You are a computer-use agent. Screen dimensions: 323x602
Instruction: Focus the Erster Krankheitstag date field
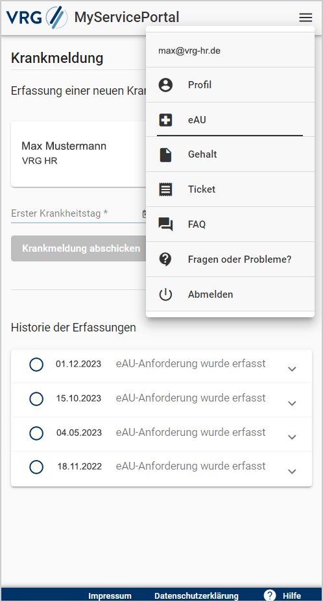pyautogui.click(x=78, y=213)
